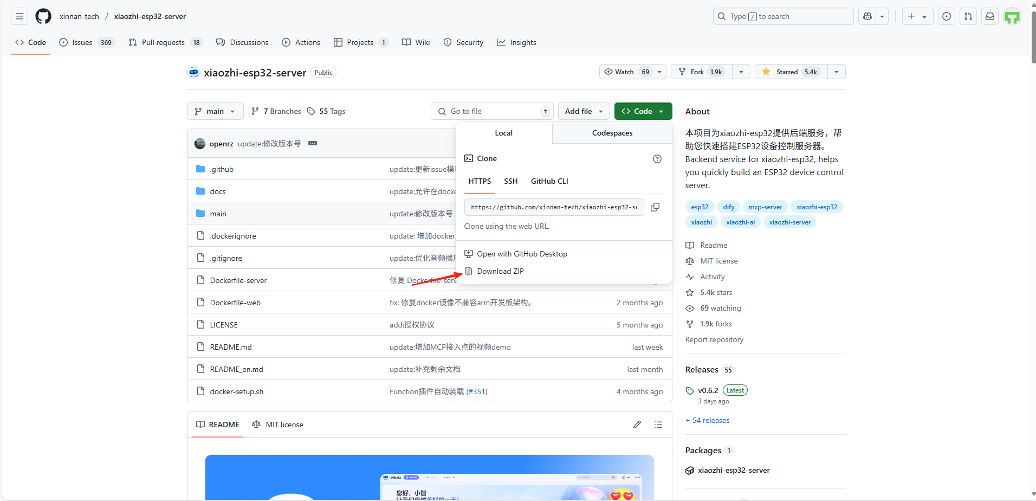Open the .github folder
The image size is (1036, 501).
(222, 169)
